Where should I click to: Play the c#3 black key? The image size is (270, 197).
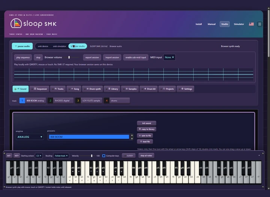pyautogui.click(x=73, y=168)
